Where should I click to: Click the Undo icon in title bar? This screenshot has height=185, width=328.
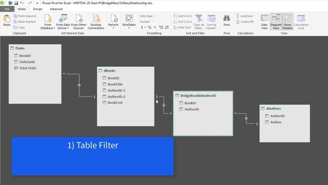coord(22,3)
